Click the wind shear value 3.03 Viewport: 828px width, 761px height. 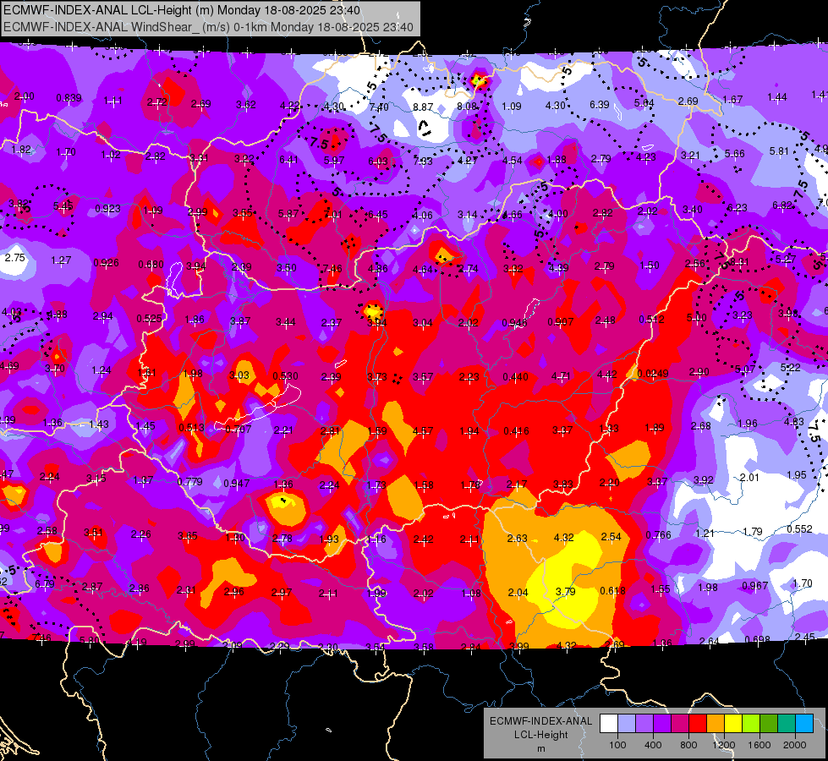coord(239,375)
